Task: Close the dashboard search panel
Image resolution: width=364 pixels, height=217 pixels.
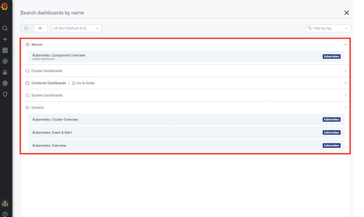Action: (346, 13)
